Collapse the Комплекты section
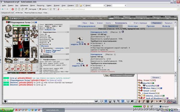The width and height of the screenshot is (180, 112). click(x=40, y=48)
